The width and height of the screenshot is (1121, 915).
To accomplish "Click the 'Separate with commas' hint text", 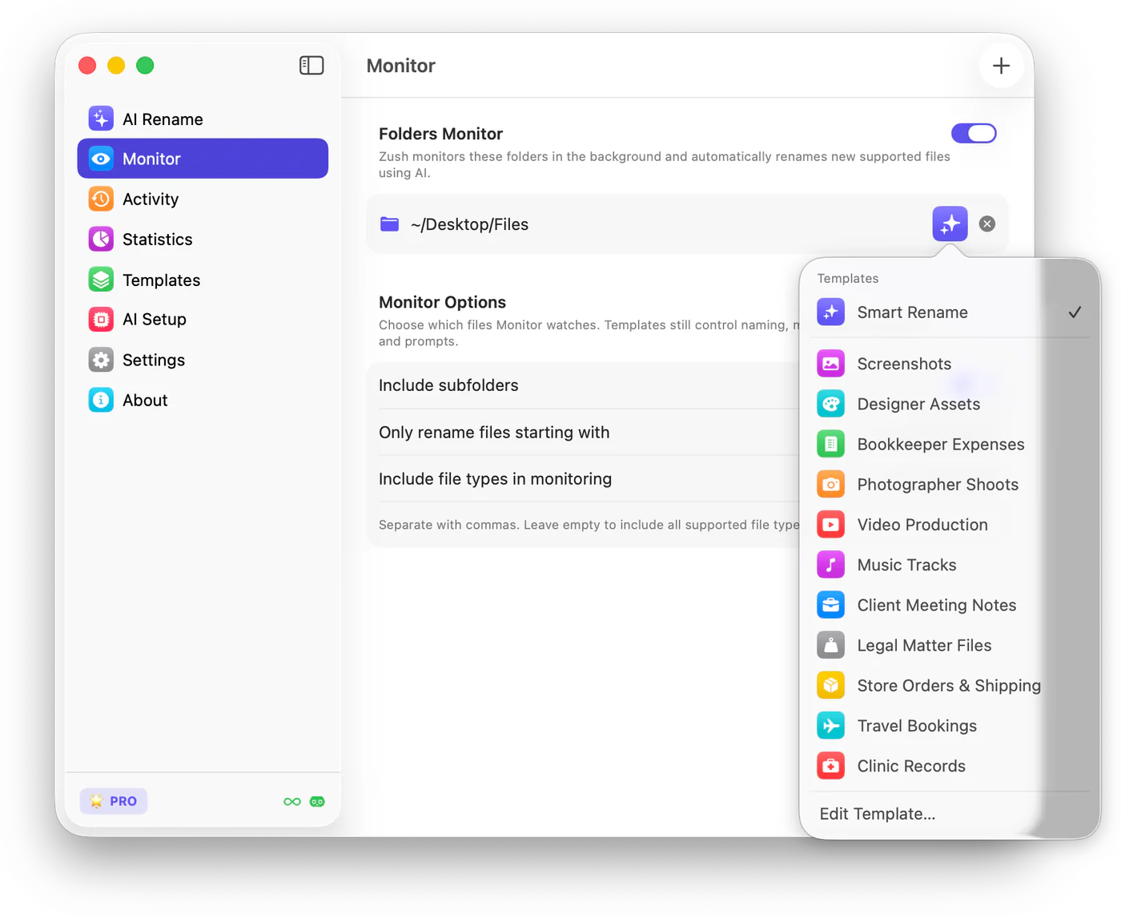I will (x=589, y=525).
